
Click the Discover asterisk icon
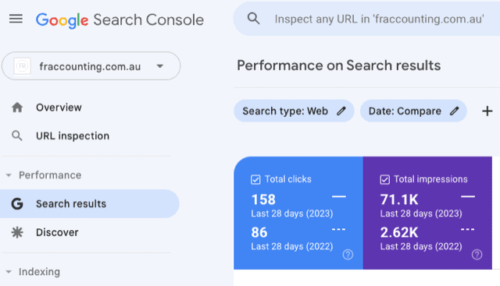[17, 232]
